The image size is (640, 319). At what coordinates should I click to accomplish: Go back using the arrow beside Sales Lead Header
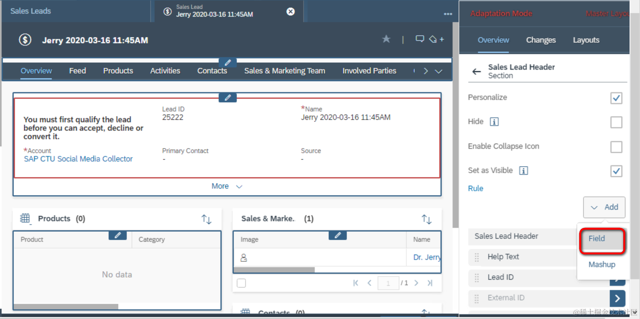(476, 71)
